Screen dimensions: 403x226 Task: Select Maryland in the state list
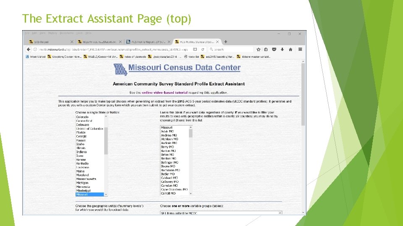[82, 175]
